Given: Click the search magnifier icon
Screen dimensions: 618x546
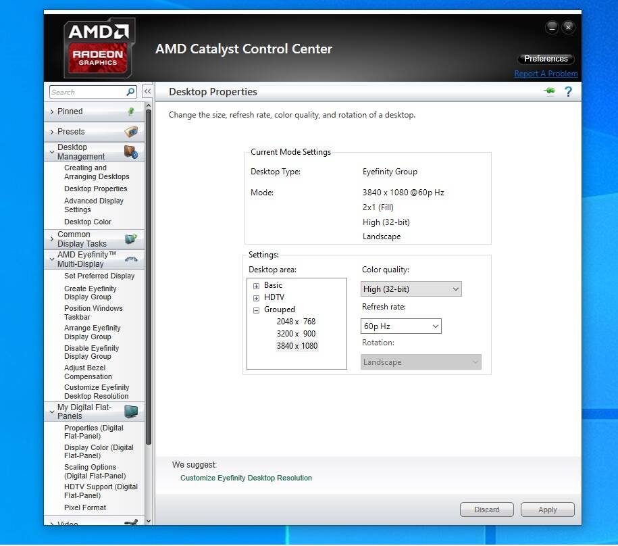Looking at the screenshot, I should click(x=130, y=92).
